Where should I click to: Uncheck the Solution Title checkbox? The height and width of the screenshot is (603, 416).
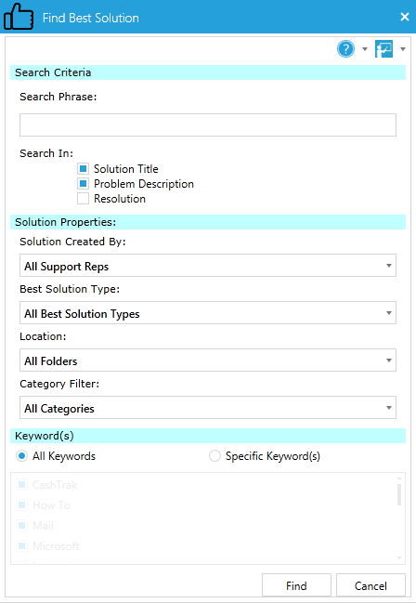[x=83, y=169]
